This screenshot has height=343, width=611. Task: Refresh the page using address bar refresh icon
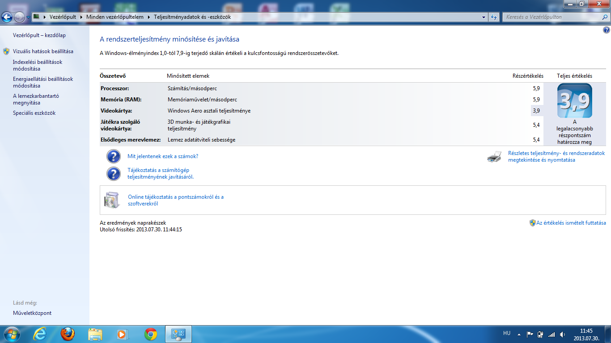tap(494, 17)
